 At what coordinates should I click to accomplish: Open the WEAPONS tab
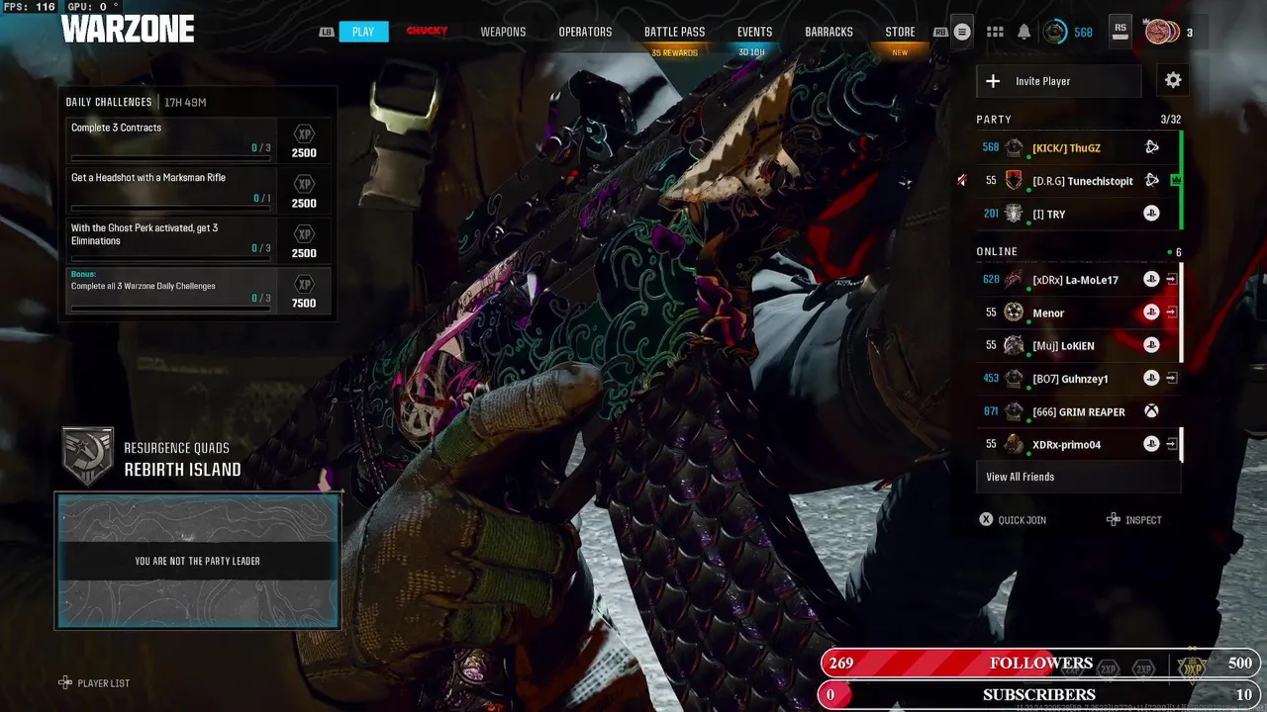(503, 32)
